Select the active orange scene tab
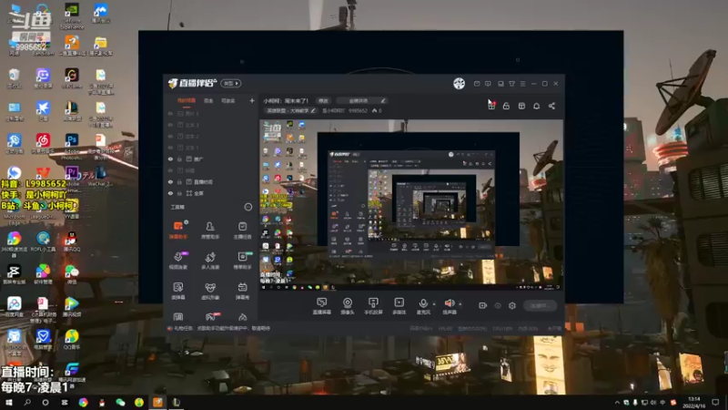The width and height of the screenshot is (728, 410). [x=187, y=100]
